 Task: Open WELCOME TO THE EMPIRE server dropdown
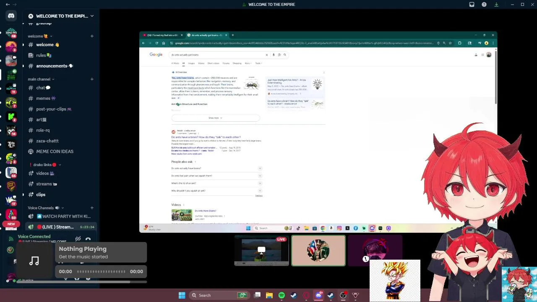(92, 16)
